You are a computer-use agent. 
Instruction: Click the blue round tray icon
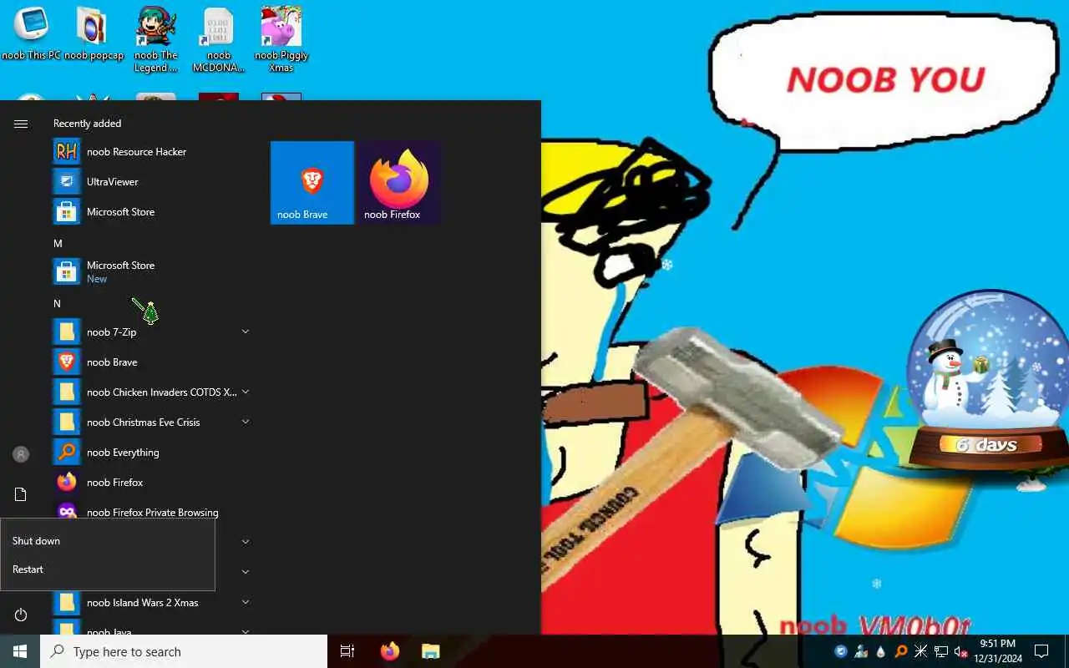click(841, 651)
